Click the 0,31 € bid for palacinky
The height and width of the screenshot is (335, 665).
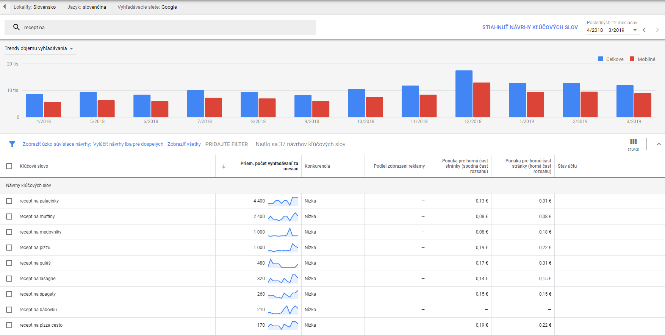(545, 201)
